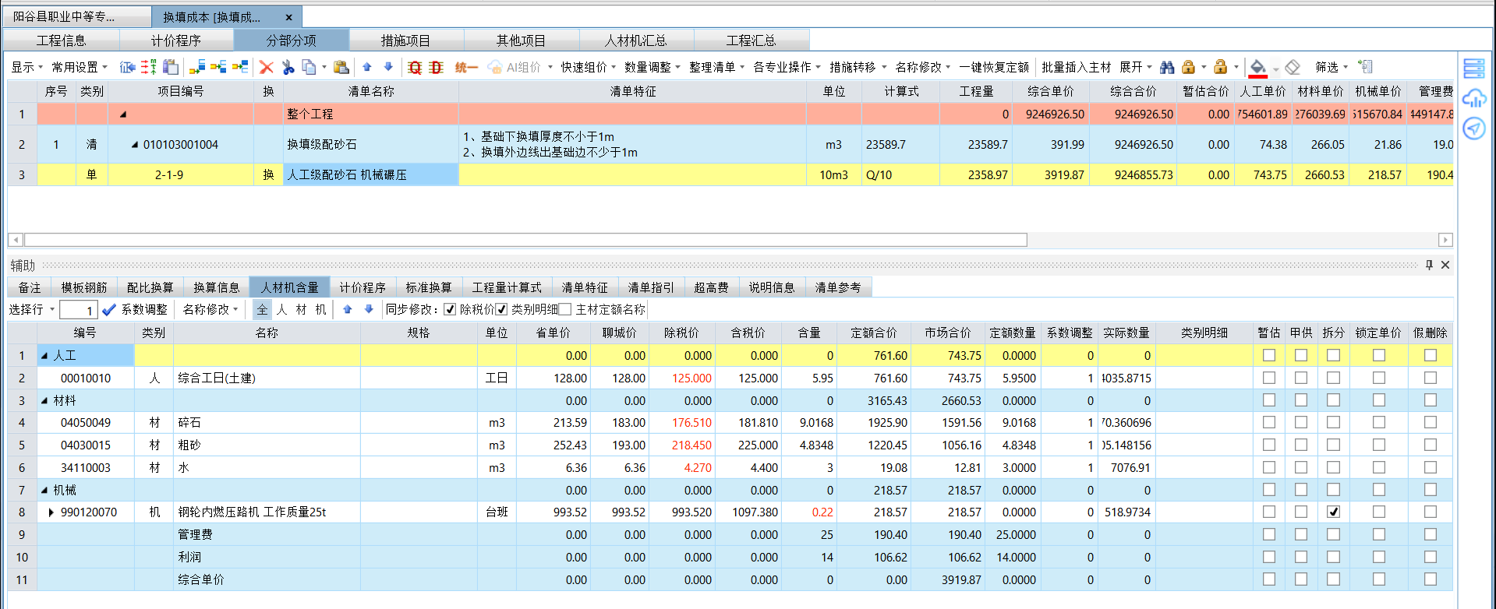
Task: Click the cloud chart sidebar icon
Action: click(1474, 98)
